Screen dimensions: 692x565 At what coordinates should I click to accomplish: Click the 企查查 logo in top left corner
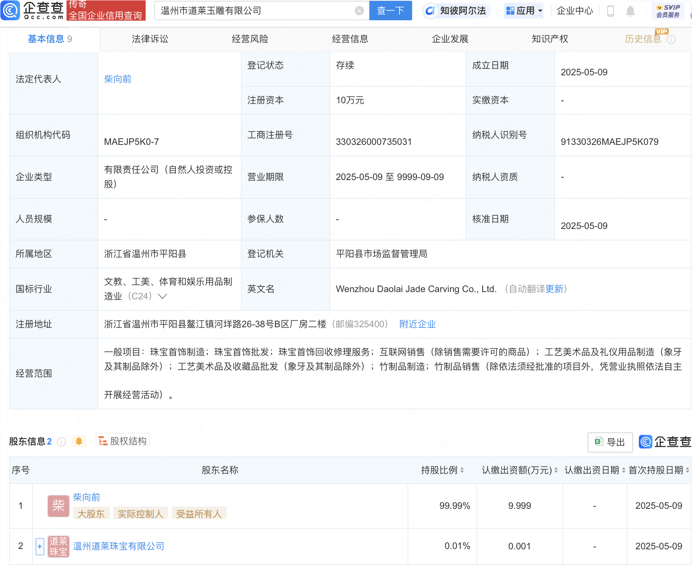point(32,10)
